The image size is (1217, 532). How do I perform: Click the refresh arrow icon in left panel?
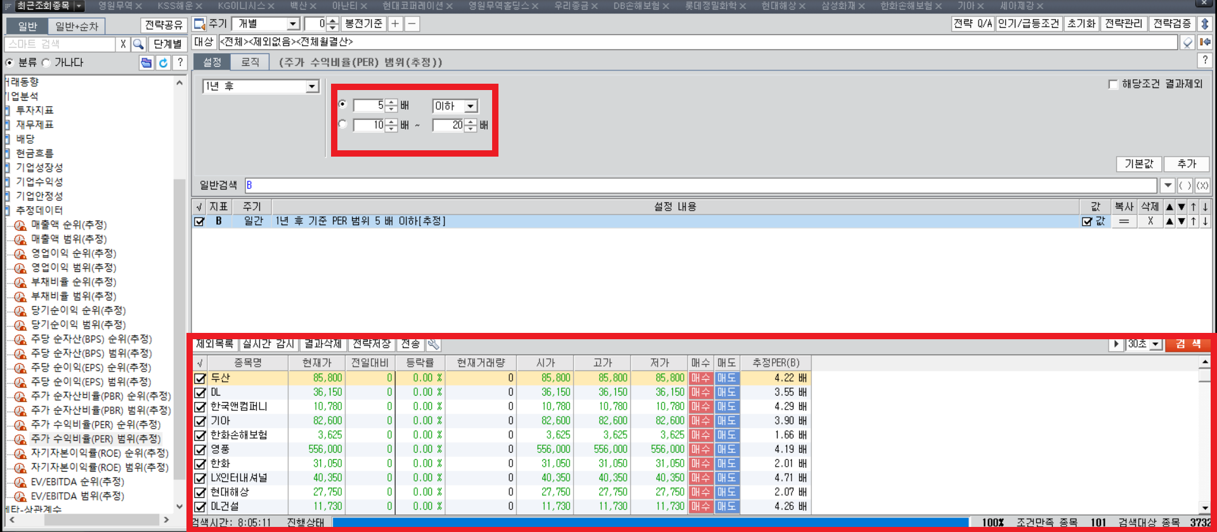point(164,63)
